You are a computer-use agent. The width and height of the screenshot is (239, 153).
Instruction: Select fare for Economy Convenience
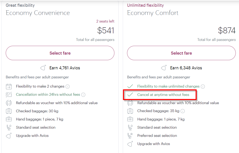click(x=60, y=53)
